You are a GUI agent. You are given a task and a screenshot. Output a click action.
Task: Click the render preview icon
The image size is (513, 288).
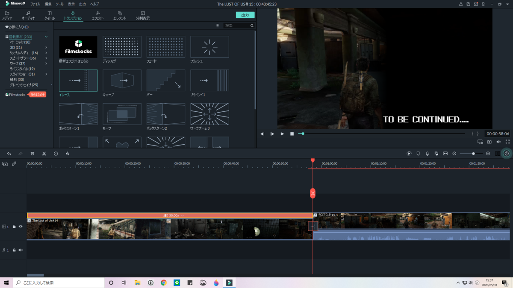[x=409, y=154]
